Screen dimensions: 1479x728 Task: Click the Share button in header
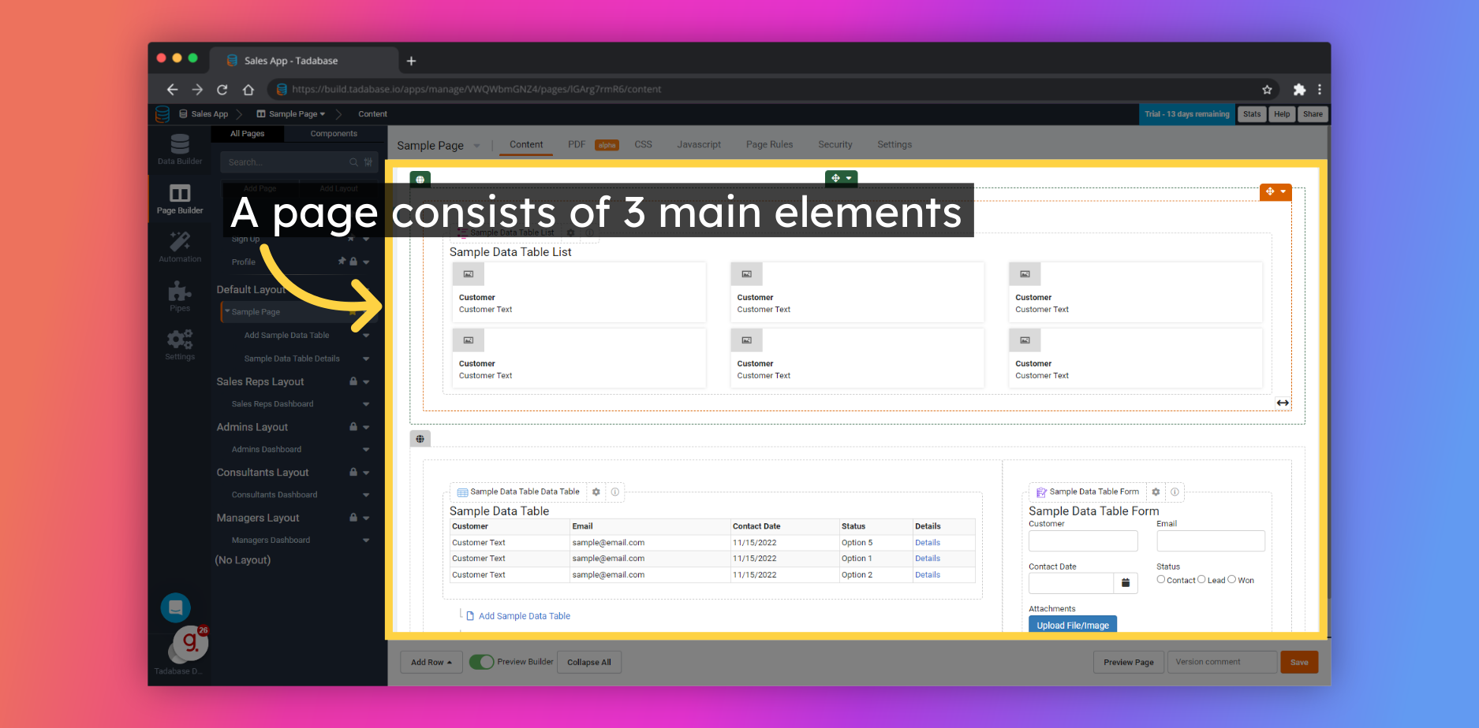(1313, 114)
